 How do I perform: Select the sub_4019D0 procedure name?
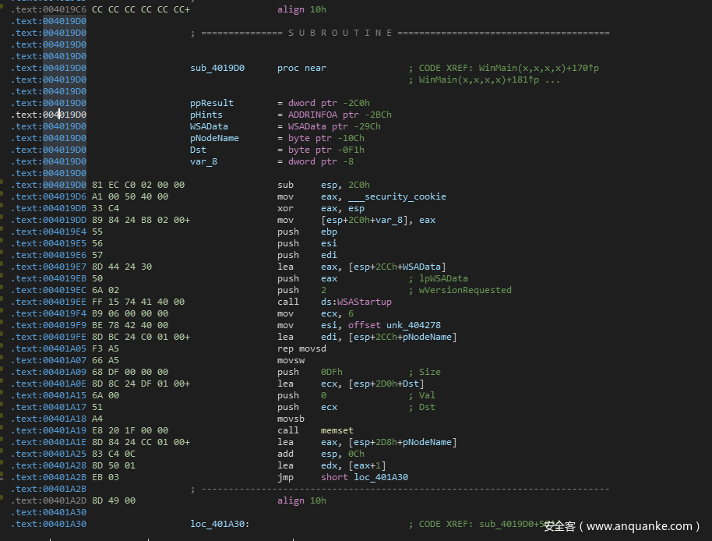pos(217,68)
